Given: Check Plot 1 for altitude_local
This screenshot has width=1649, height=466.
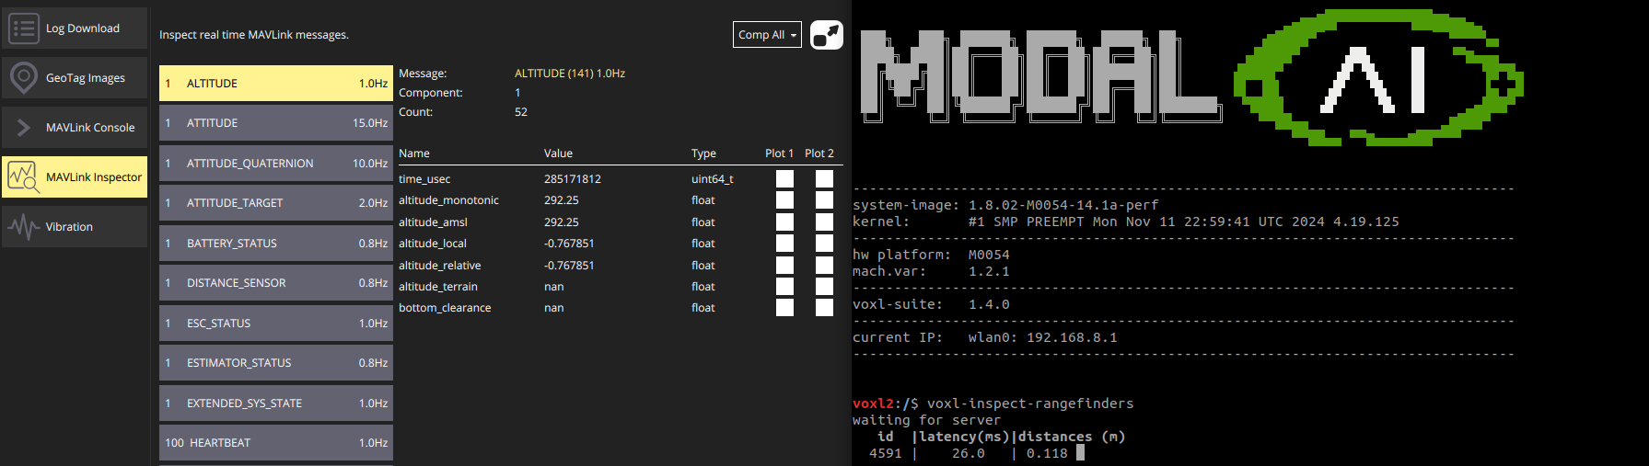Looking at the screenshot, I should click(784, 243).
